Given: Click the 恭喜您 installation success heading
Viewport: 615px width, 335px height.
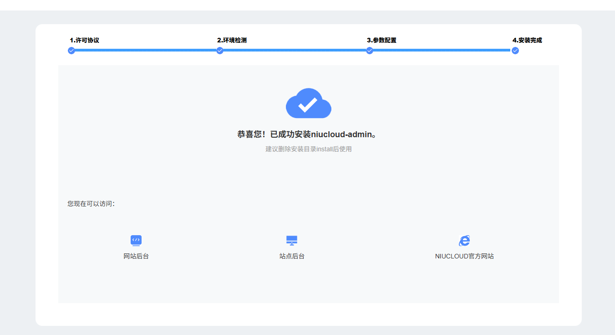Looking at the screenshot, I should click(308, 134).
